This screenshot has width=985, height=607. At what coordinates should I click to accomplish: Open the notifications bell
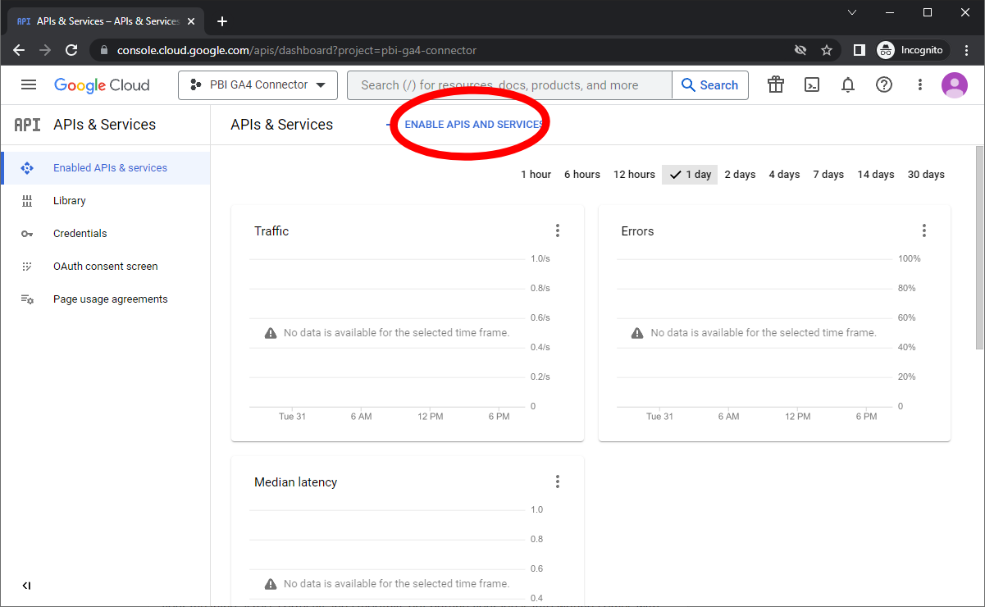[848, 84]
